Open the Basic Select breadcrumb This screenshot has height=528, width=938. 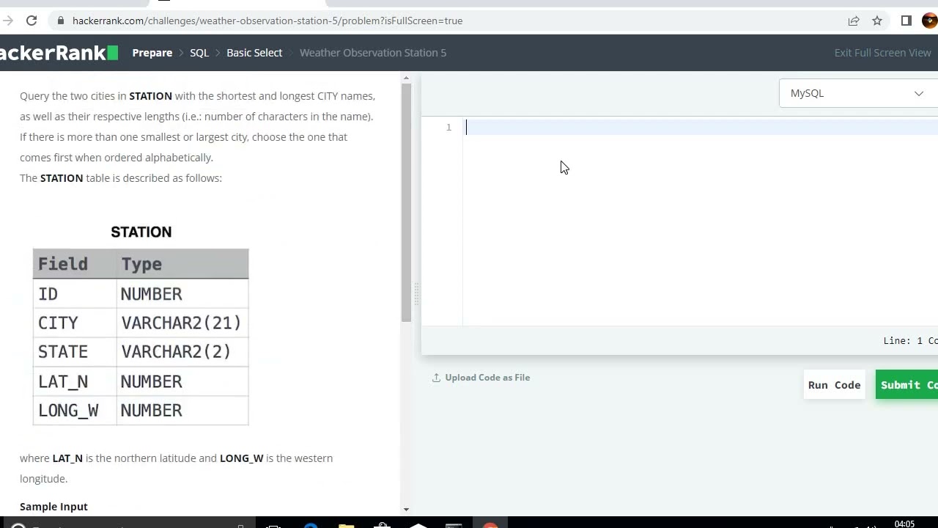tap(254, 53)
